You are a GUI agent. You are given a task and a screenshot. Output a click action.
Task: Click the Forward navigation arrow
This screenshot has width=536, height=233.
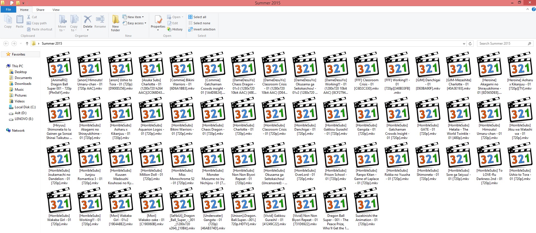click(x=14, y=44)
